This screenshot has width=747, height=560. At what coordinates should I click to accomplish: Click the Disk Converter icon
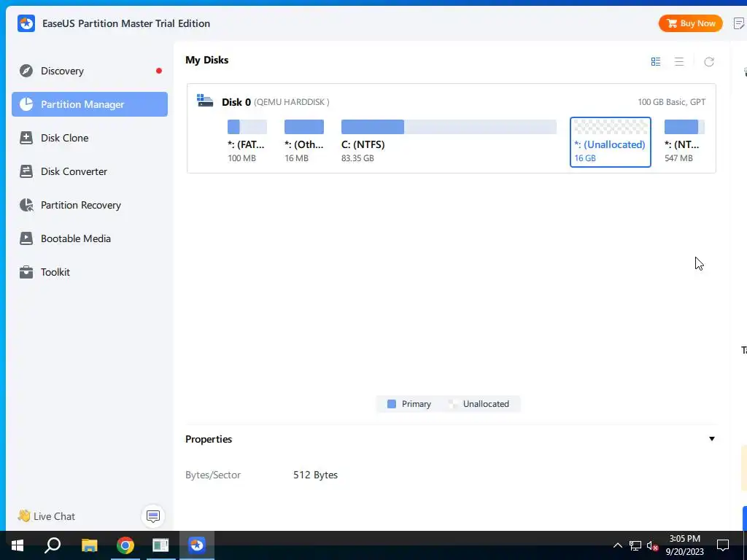point(26,171)
